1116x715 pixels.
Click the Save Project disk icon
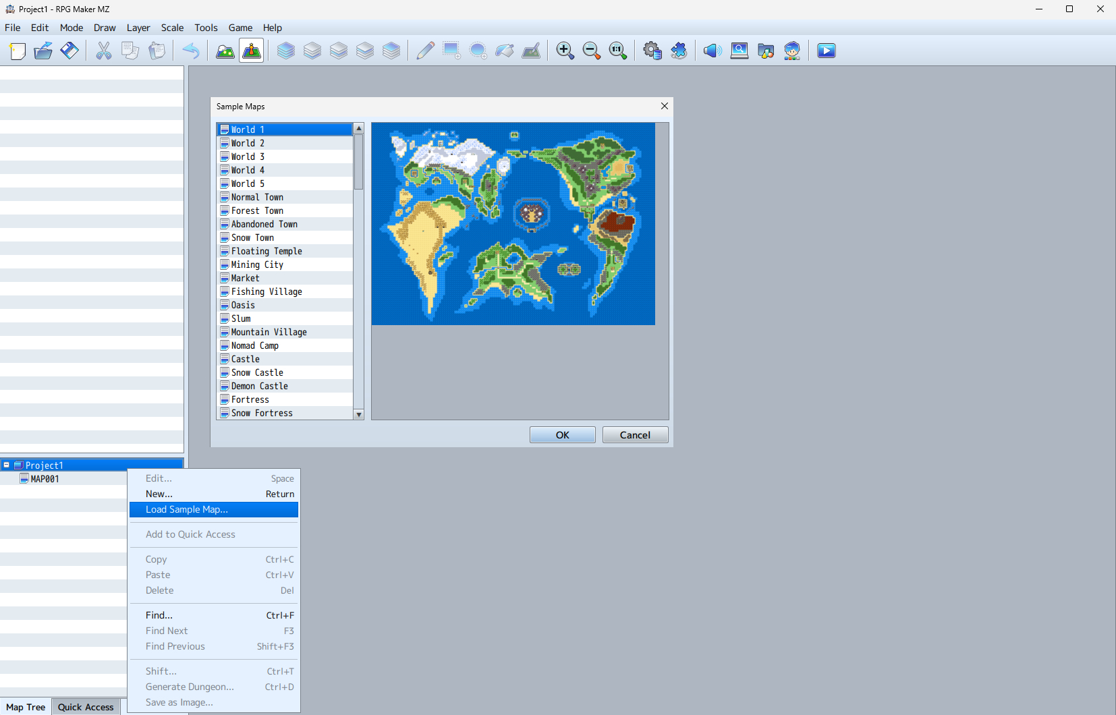click(69, 51)
